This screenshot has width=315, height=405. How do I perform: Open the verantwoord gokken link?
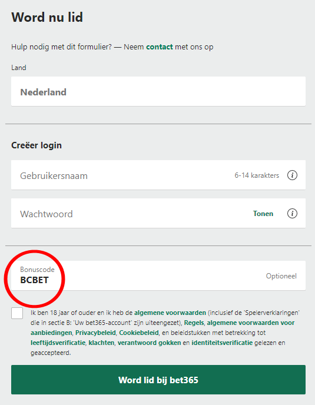(149, 343)
